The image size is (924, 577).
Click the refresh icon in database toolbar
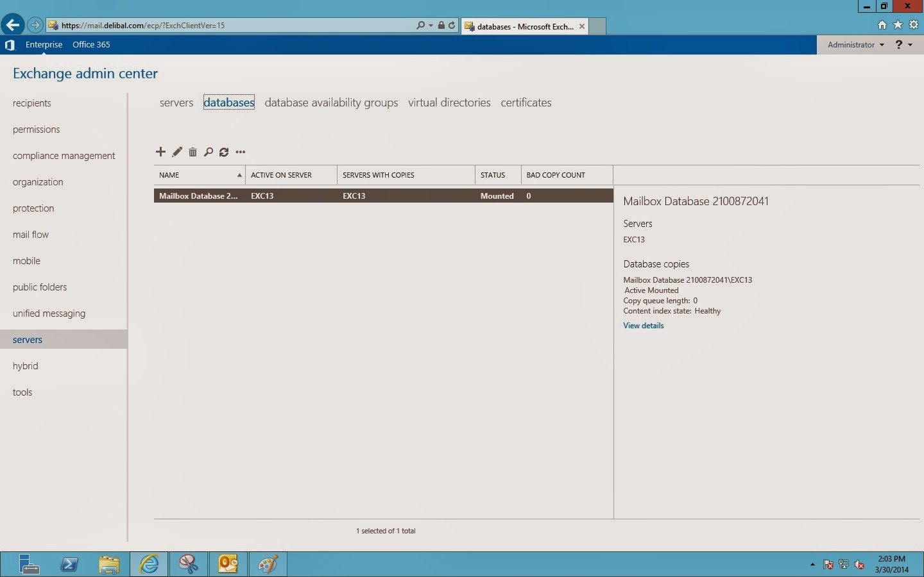224,152
